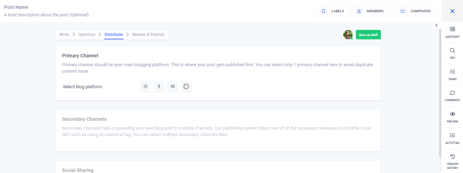Open the Members menu

(371, 11)
